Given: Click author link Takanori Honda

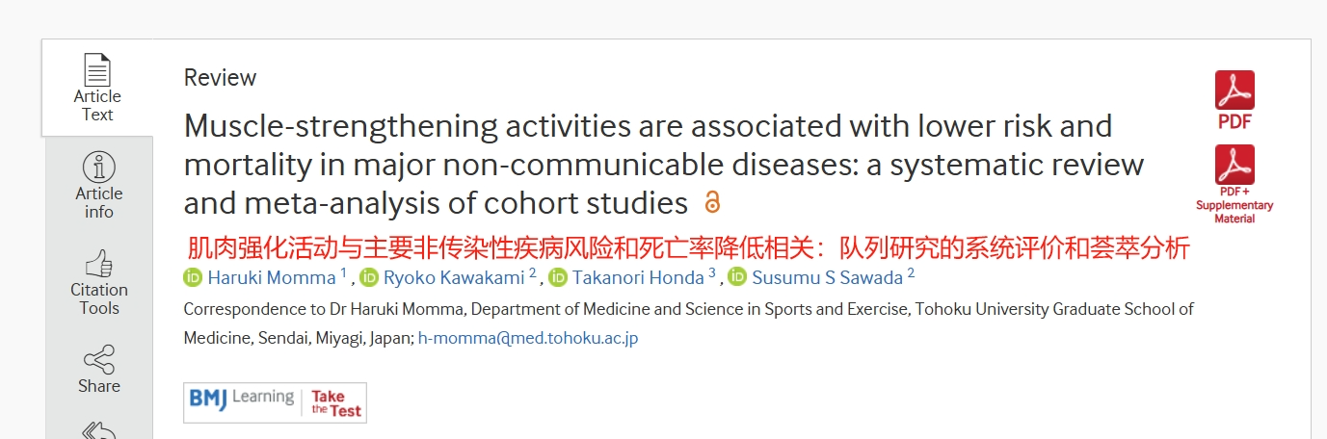Looking at the screenshot, I should [638, 278].
